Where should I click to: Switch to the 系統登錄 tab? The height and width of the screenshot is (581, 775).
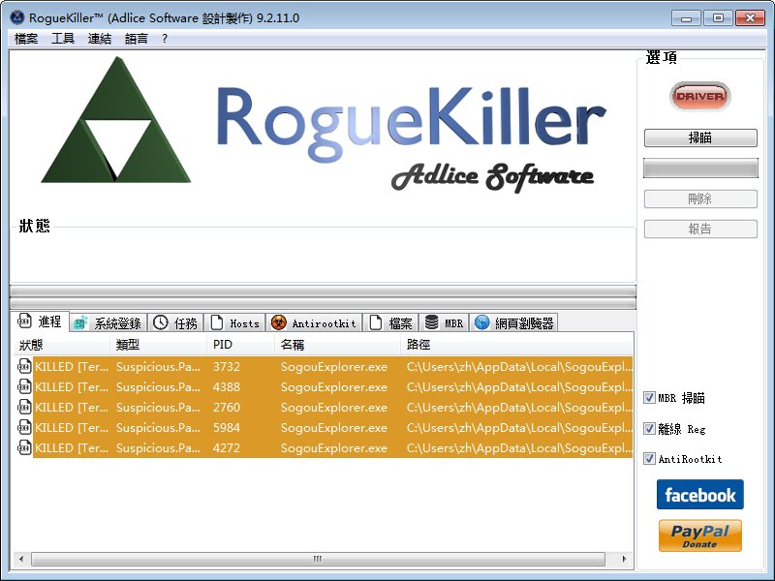(108, 323)
